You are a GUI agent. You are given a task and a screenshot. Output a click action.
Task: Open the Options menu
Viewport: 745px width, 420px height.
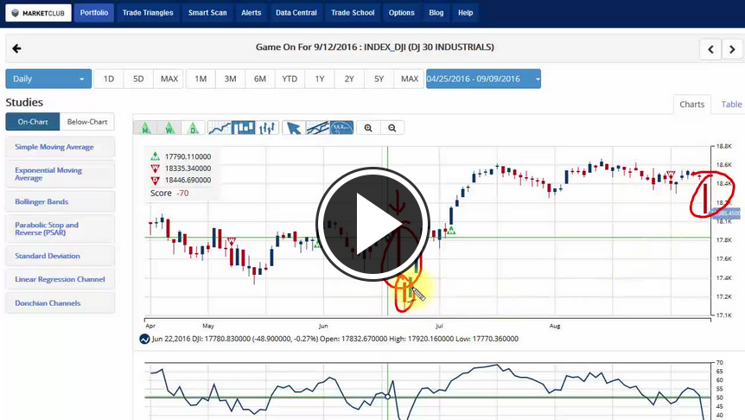401,13
